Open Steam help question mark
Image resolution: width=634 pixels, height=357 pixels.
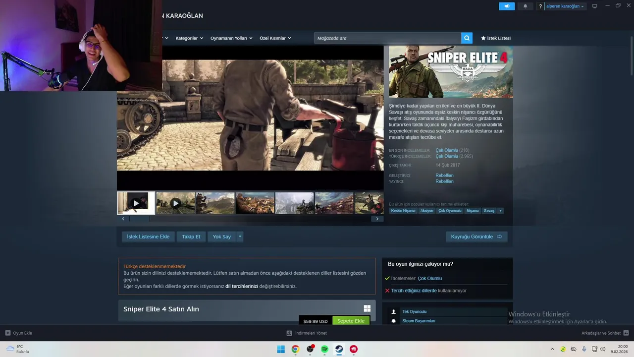540,6
